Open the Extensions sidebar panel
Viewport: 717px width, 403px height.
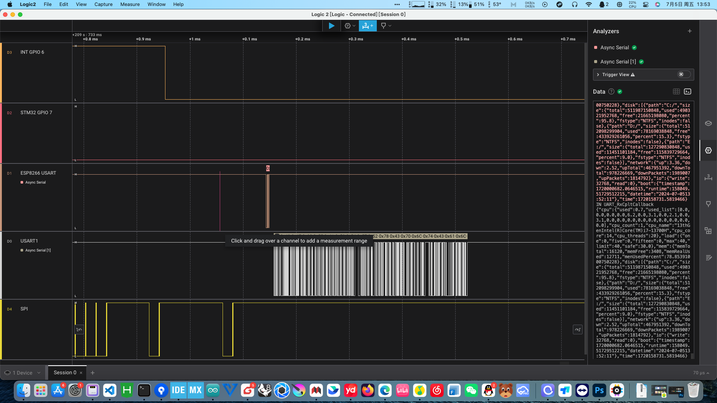(x=708, y=231)
